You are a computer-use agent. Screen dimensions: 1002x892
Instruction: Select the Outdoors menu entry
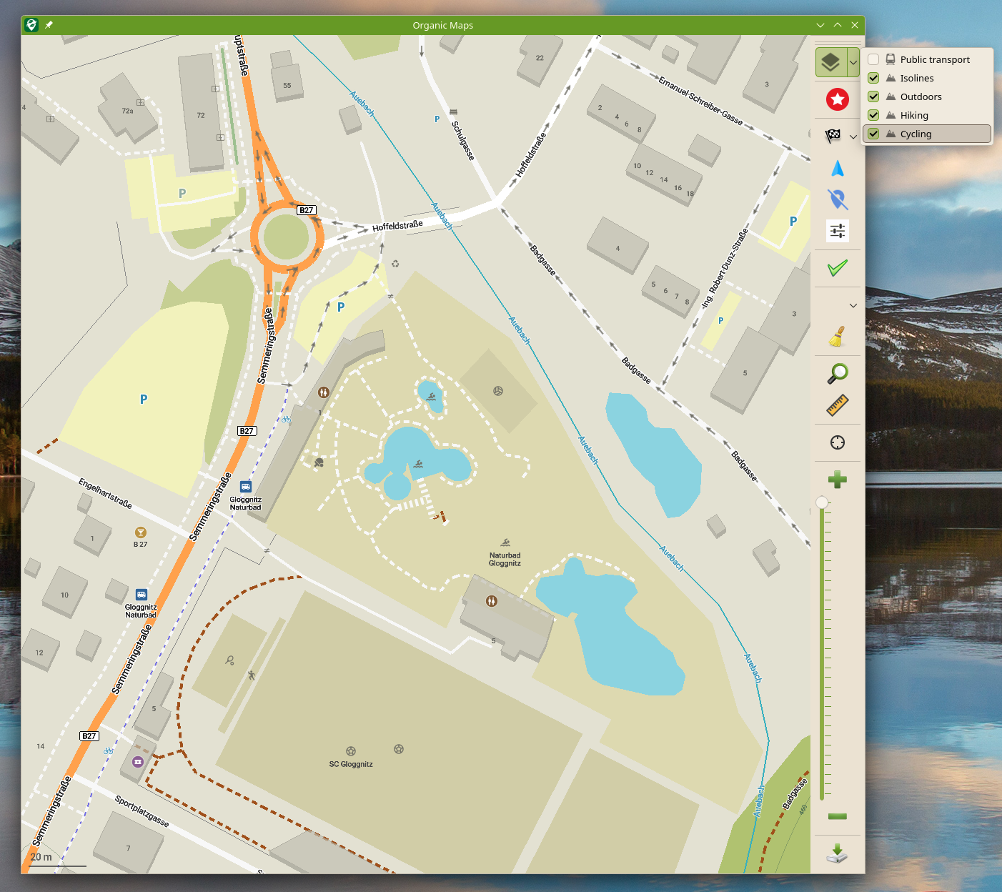pyautogui.click(x=921, y=96)
